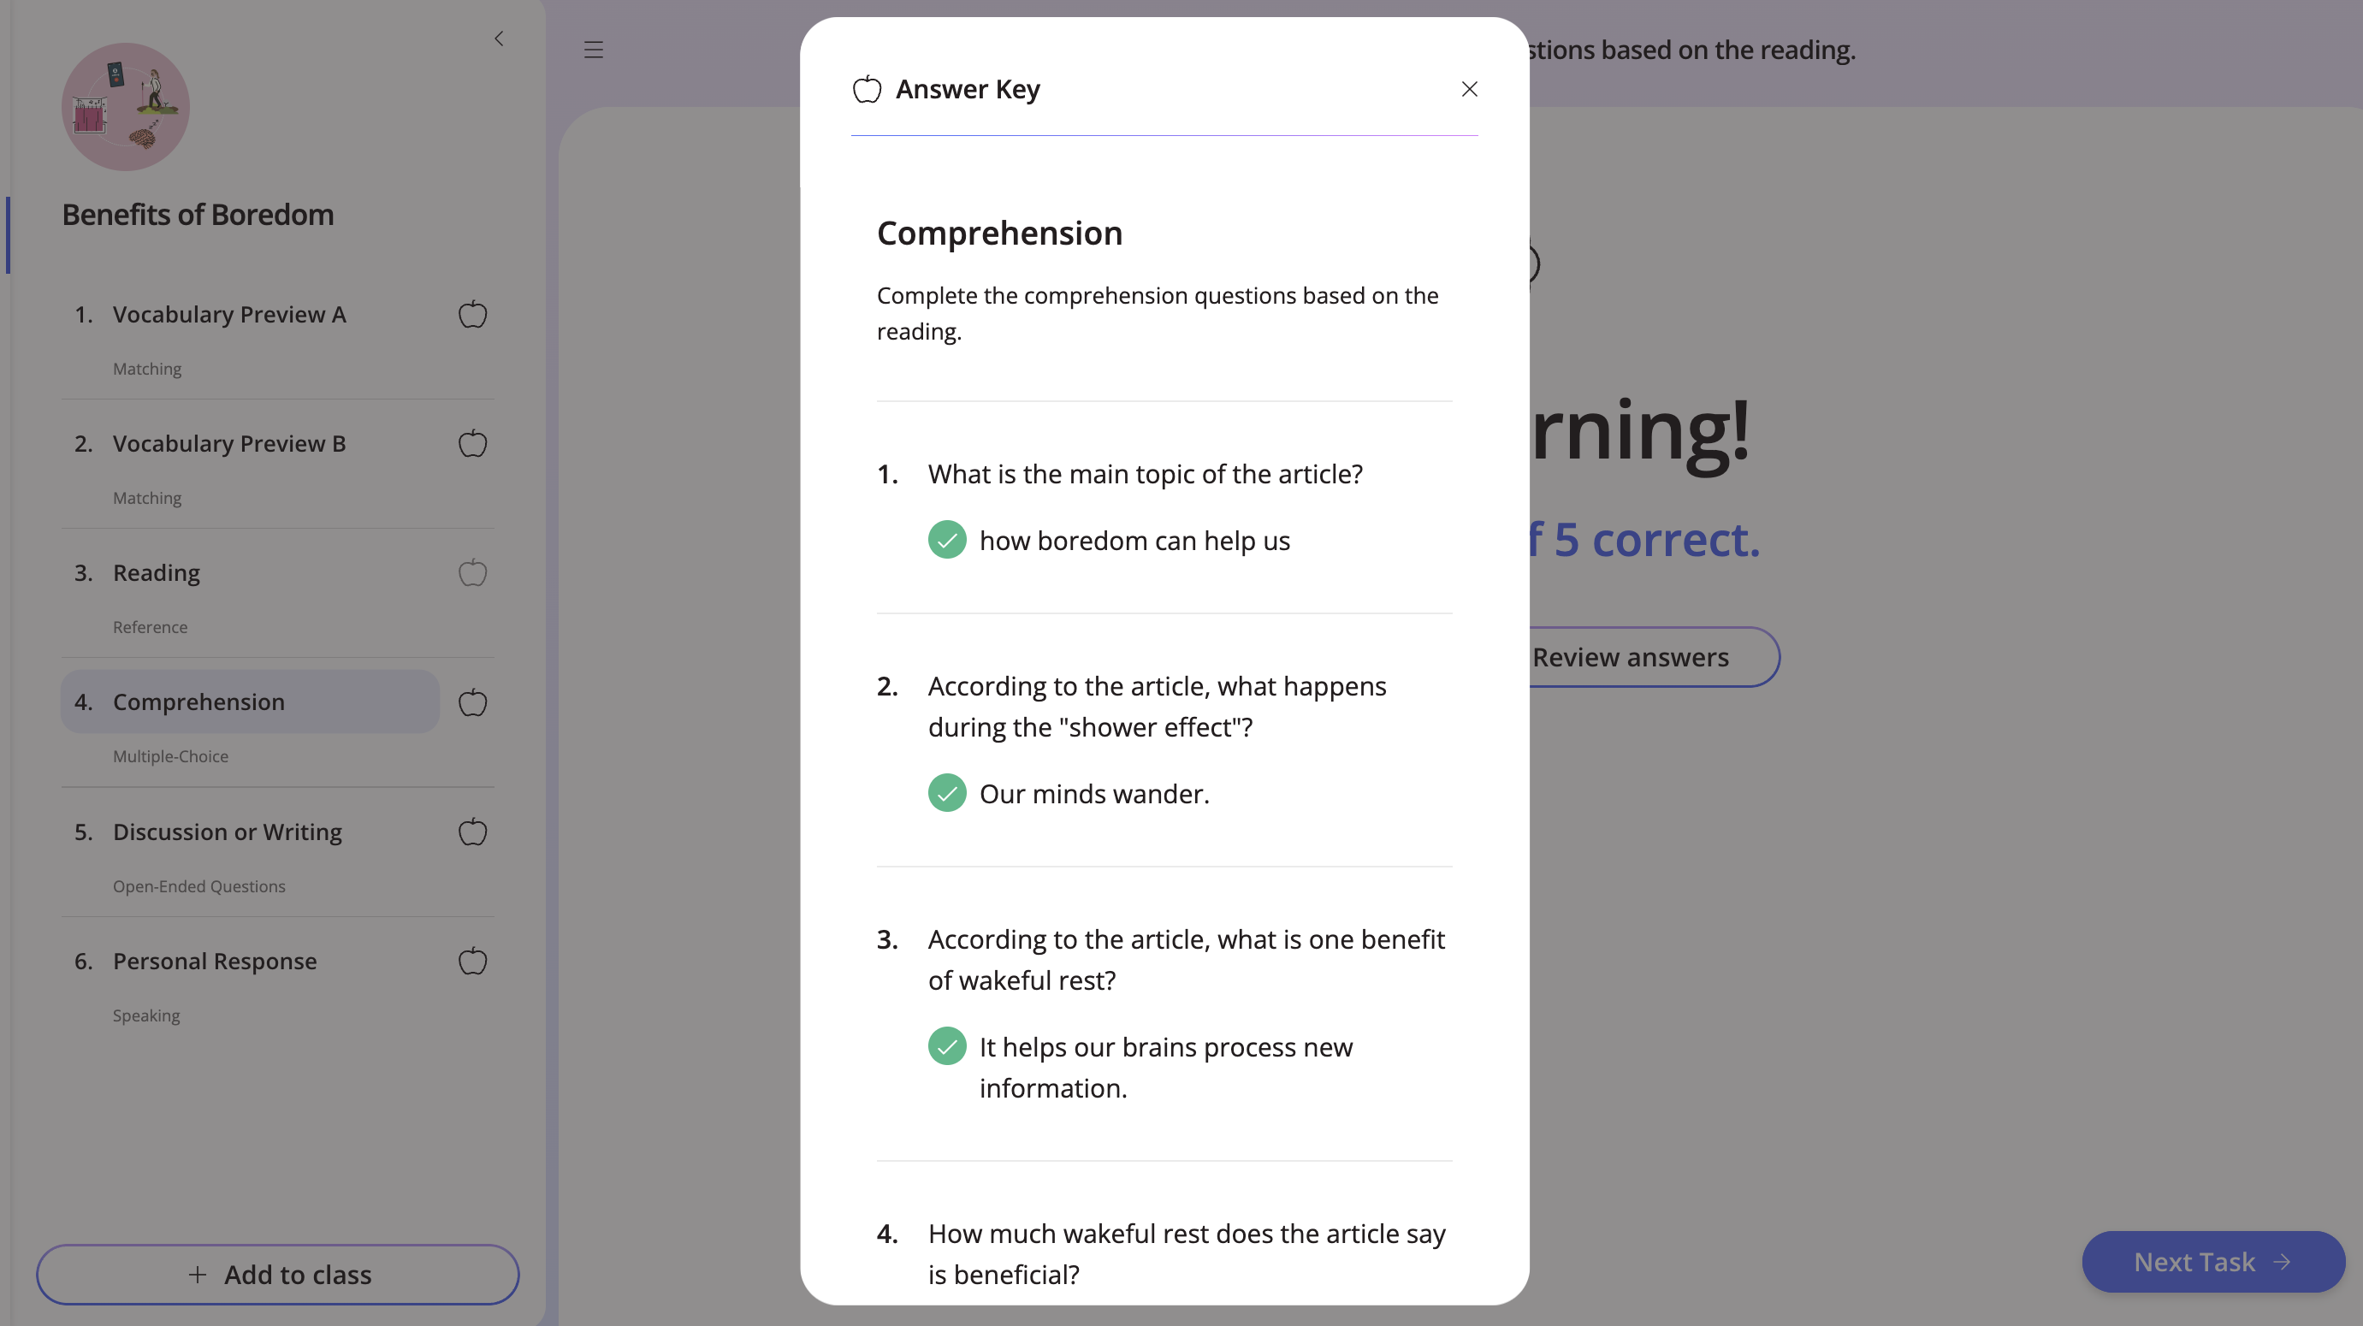Screen dimensions: 2363x1326
Task: Select the green check for 'how boredom can help us'
Action: click(947, 539)
